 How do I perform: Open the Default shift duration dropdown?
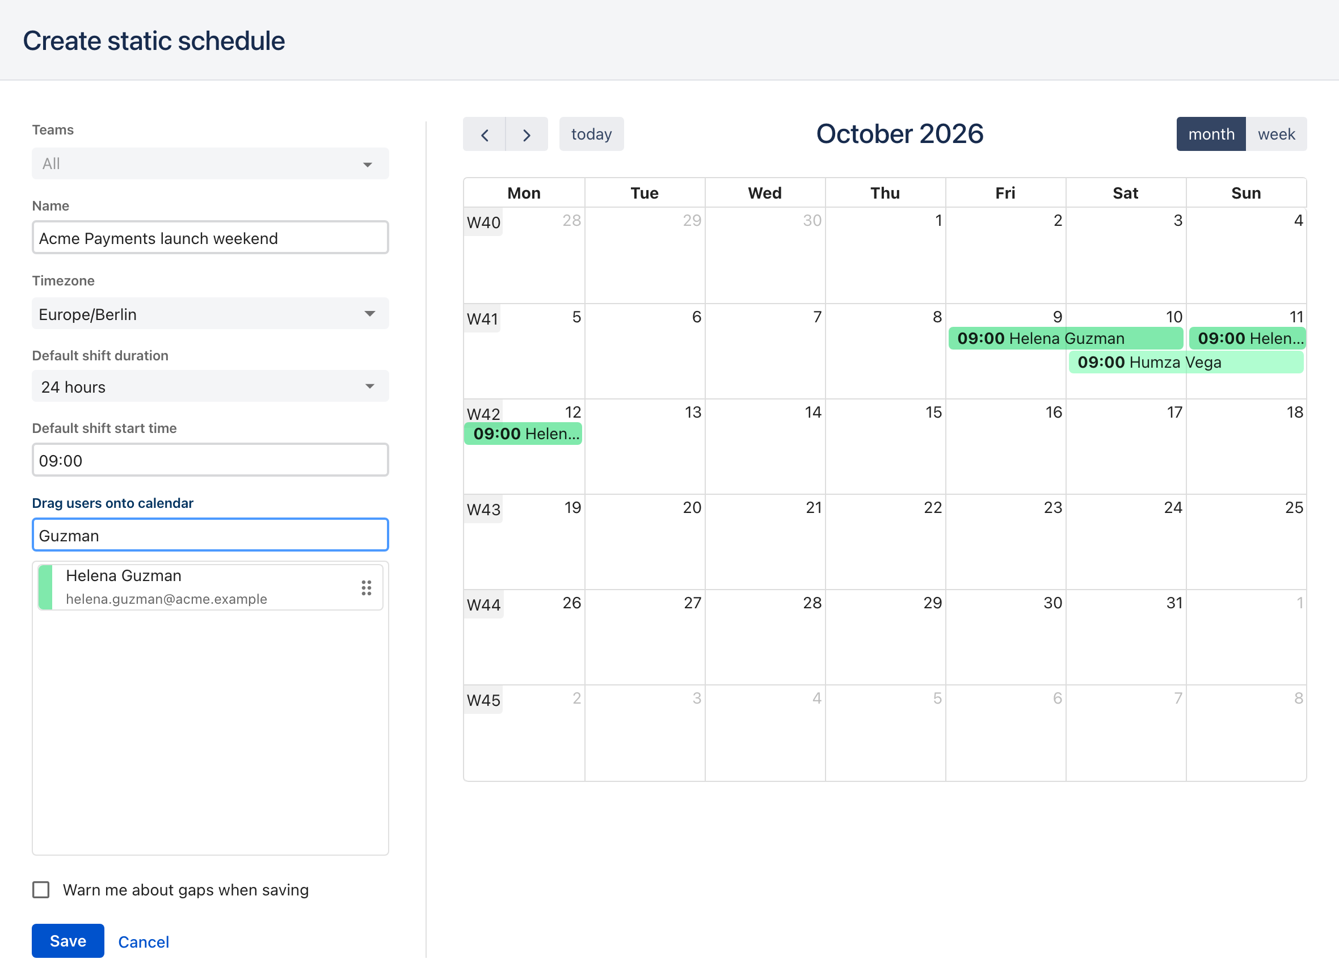pos(210,386)
